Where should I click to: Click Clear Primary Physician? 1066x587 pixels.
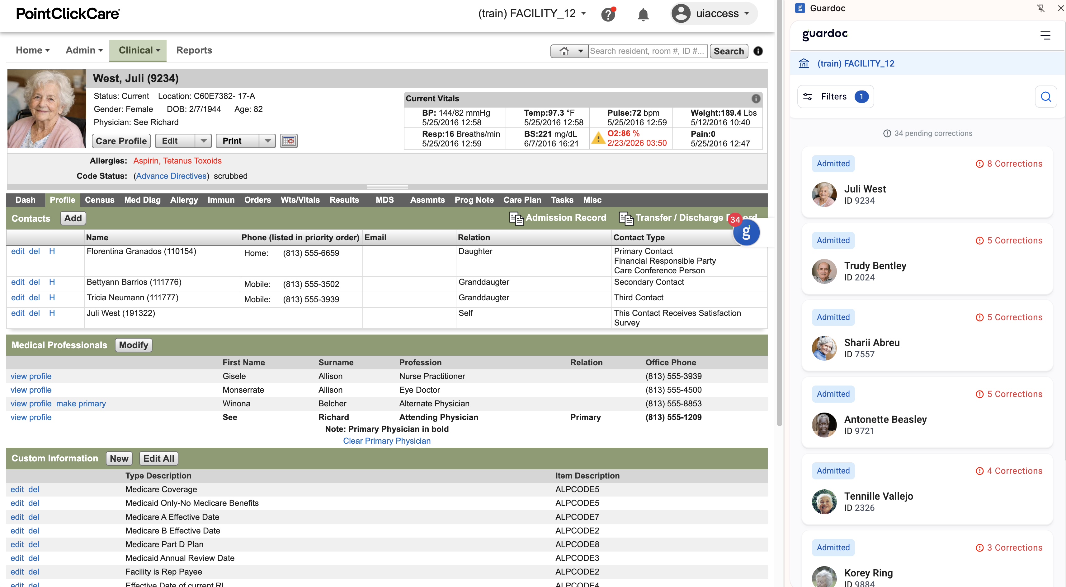click(386, 441)
